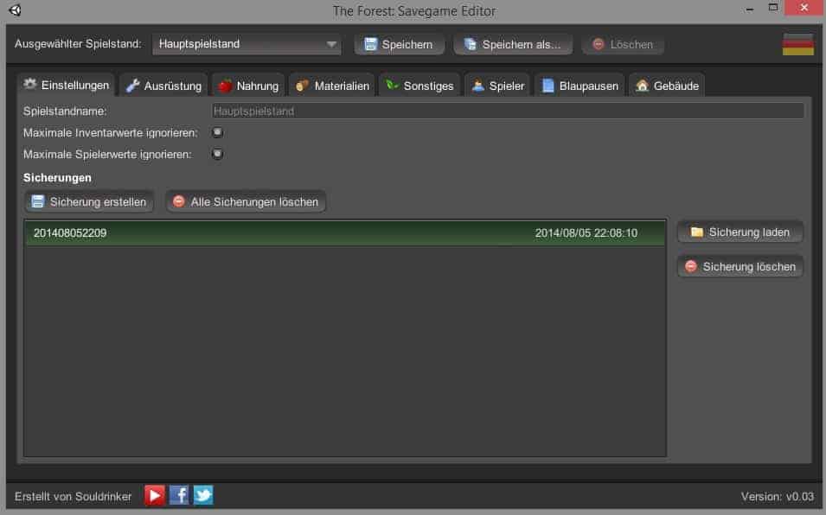Click the German flag language icon
Viewport: 826px width, 515px height.
pos(797,45)
